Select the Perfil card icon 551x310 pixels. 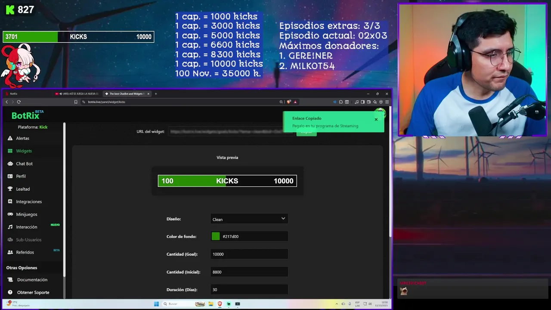pos(10,176)
